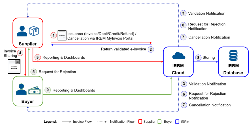
Task: Click the "IRBM Cloud" box title
Action: [178, 69]
